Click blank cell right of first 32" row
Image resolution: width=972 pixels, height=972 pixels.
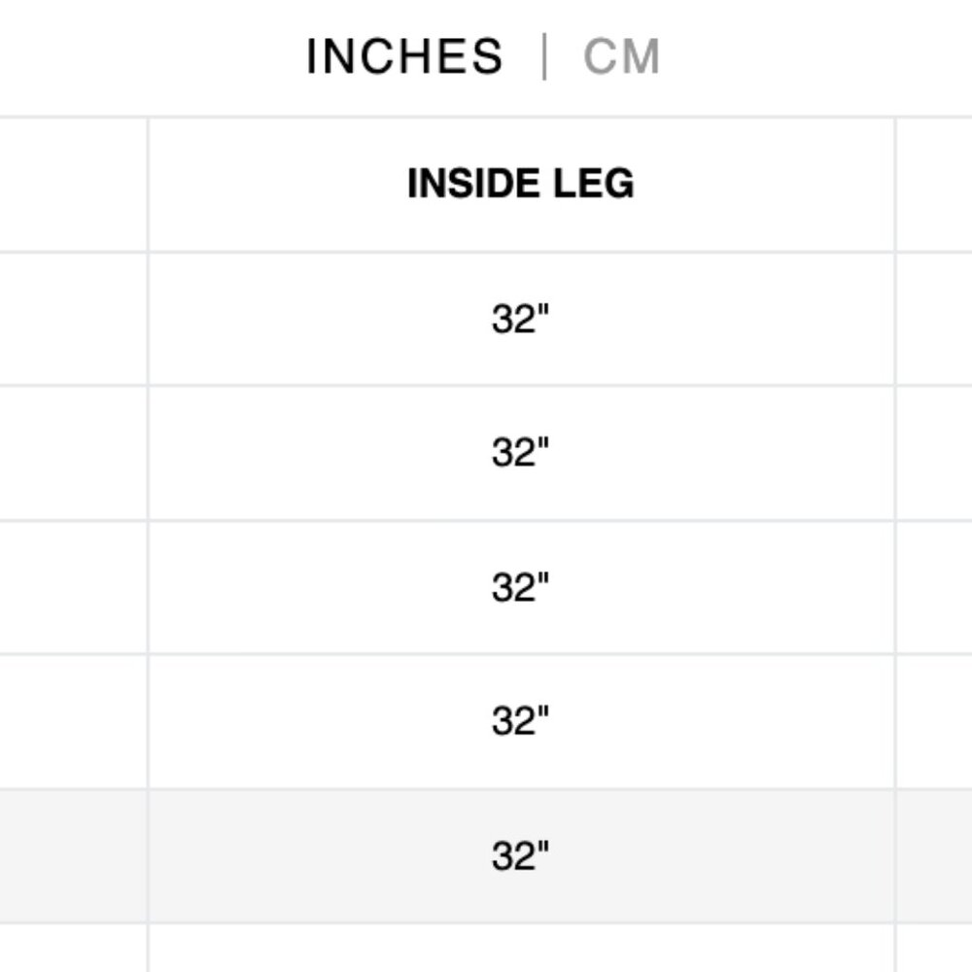click(934, 319)
